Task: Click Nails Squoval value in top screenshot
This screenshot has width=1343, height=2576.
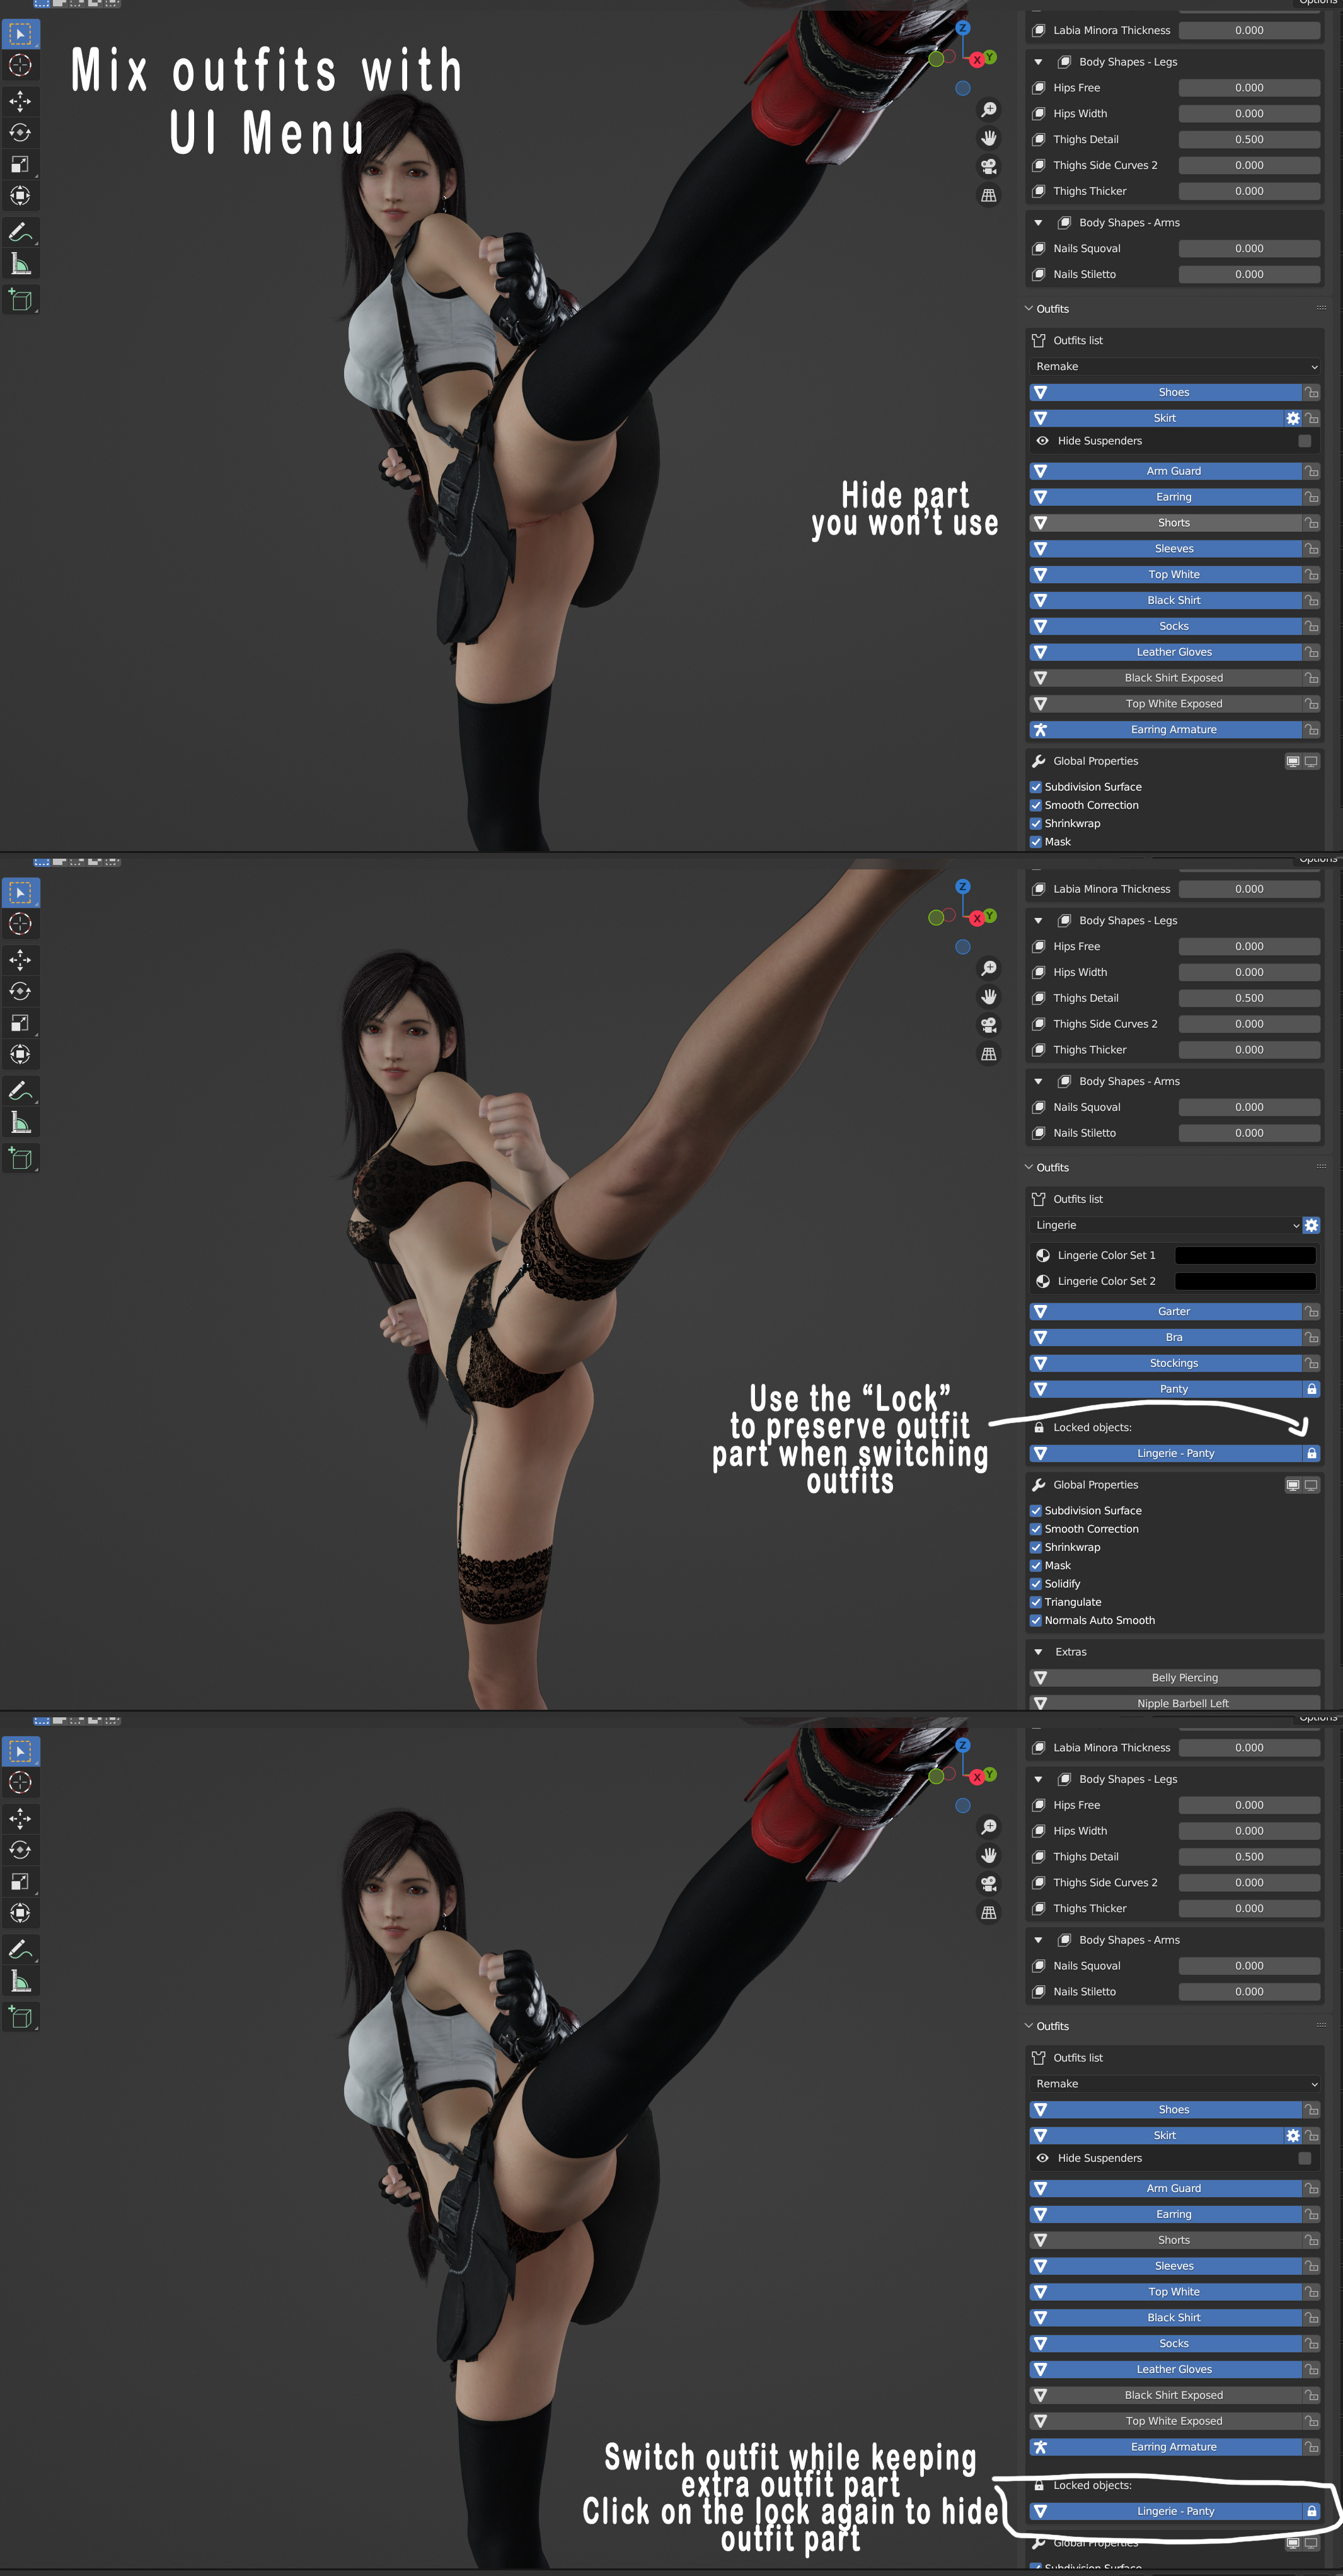Action: (x=1249, y=249)
